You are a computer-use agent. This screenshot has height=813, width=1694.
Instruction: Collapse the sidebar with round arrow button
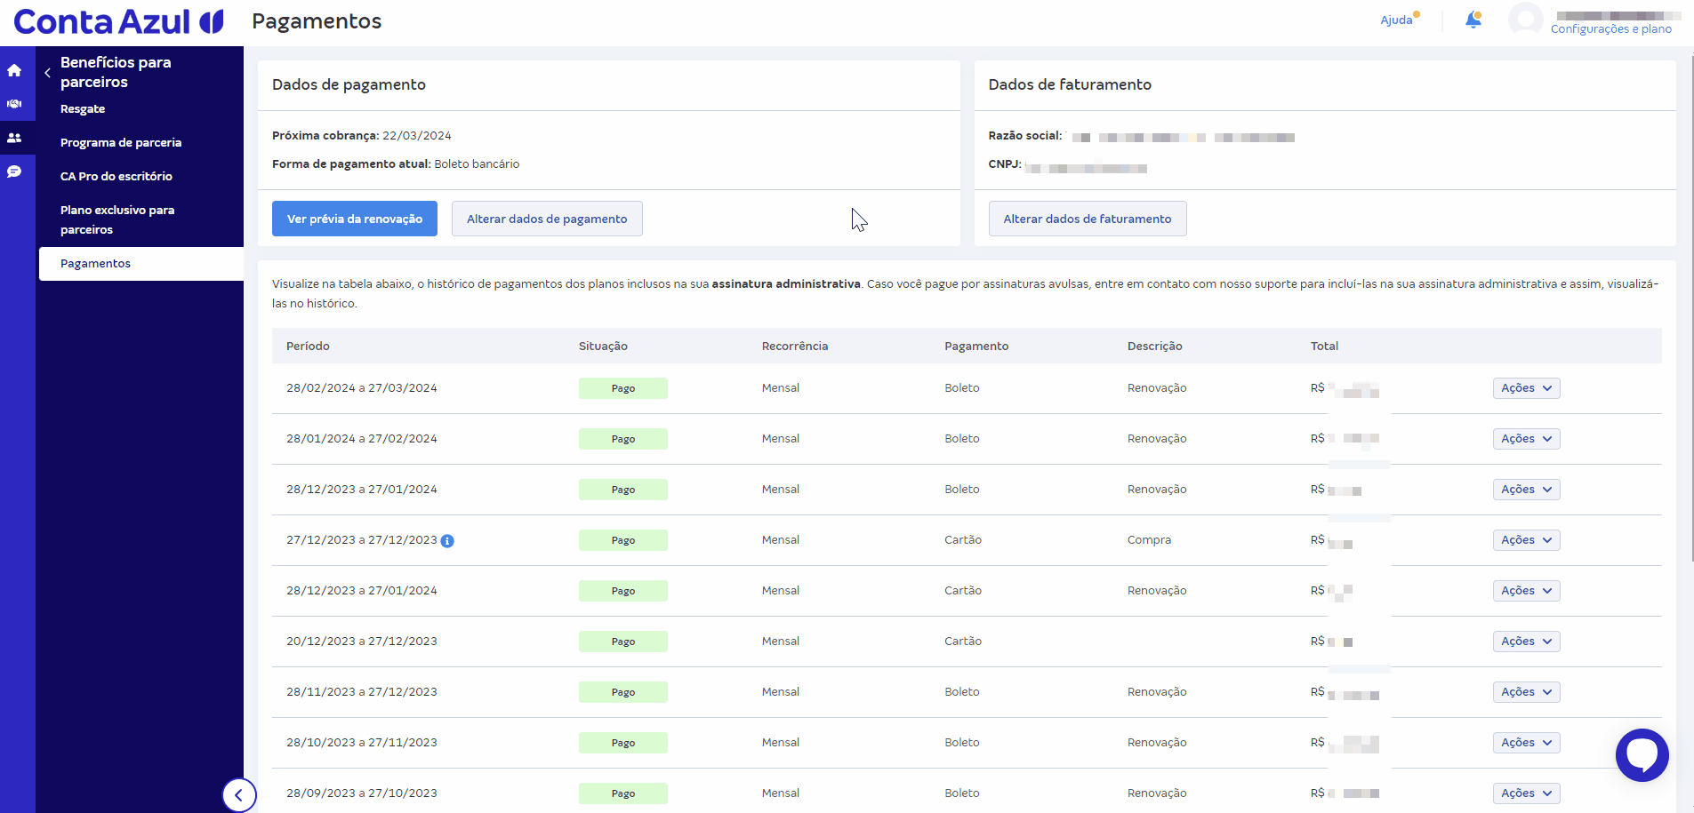point(238,795)
